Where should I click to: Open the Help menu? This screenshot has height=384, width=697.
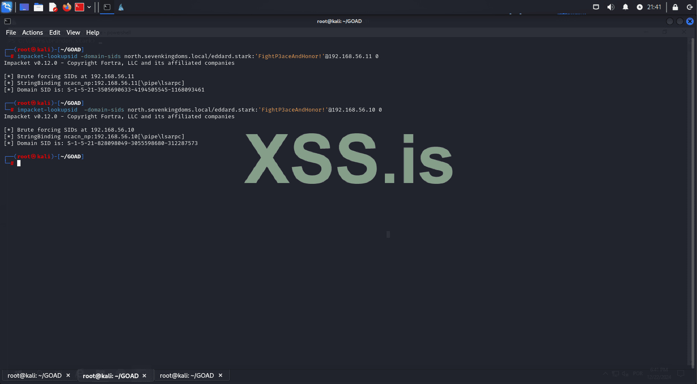[x=93, y=33]
